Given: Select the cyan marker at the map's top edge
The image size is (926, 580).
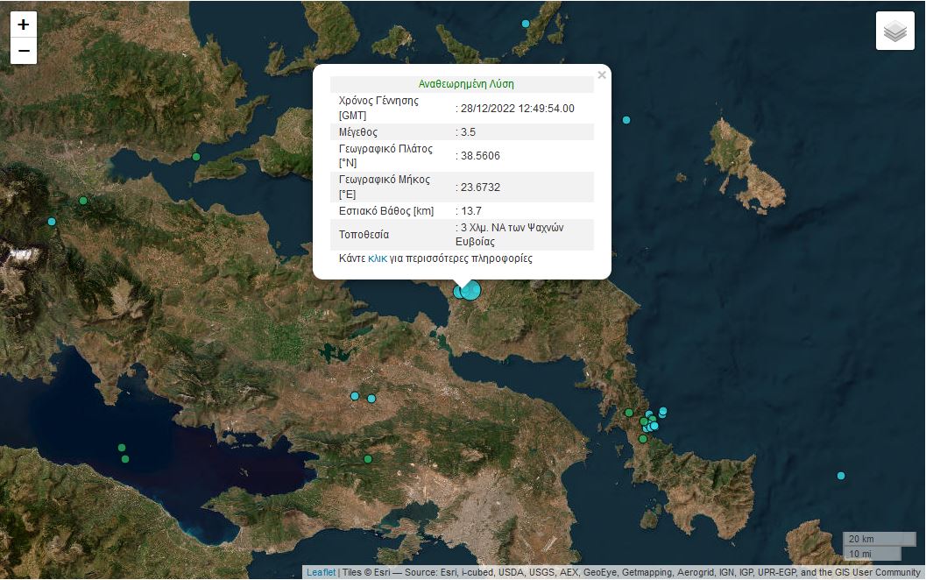Looking at the screenshot, I should (x=526, y=24).
